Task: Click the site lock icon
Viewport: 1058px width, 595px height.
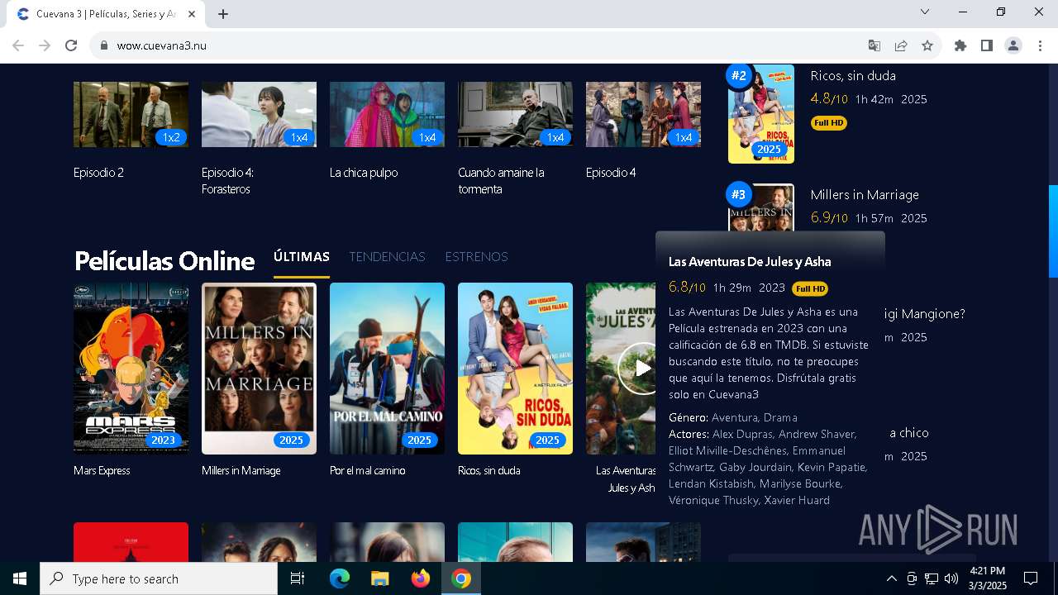Action: [x=103, y=45]
